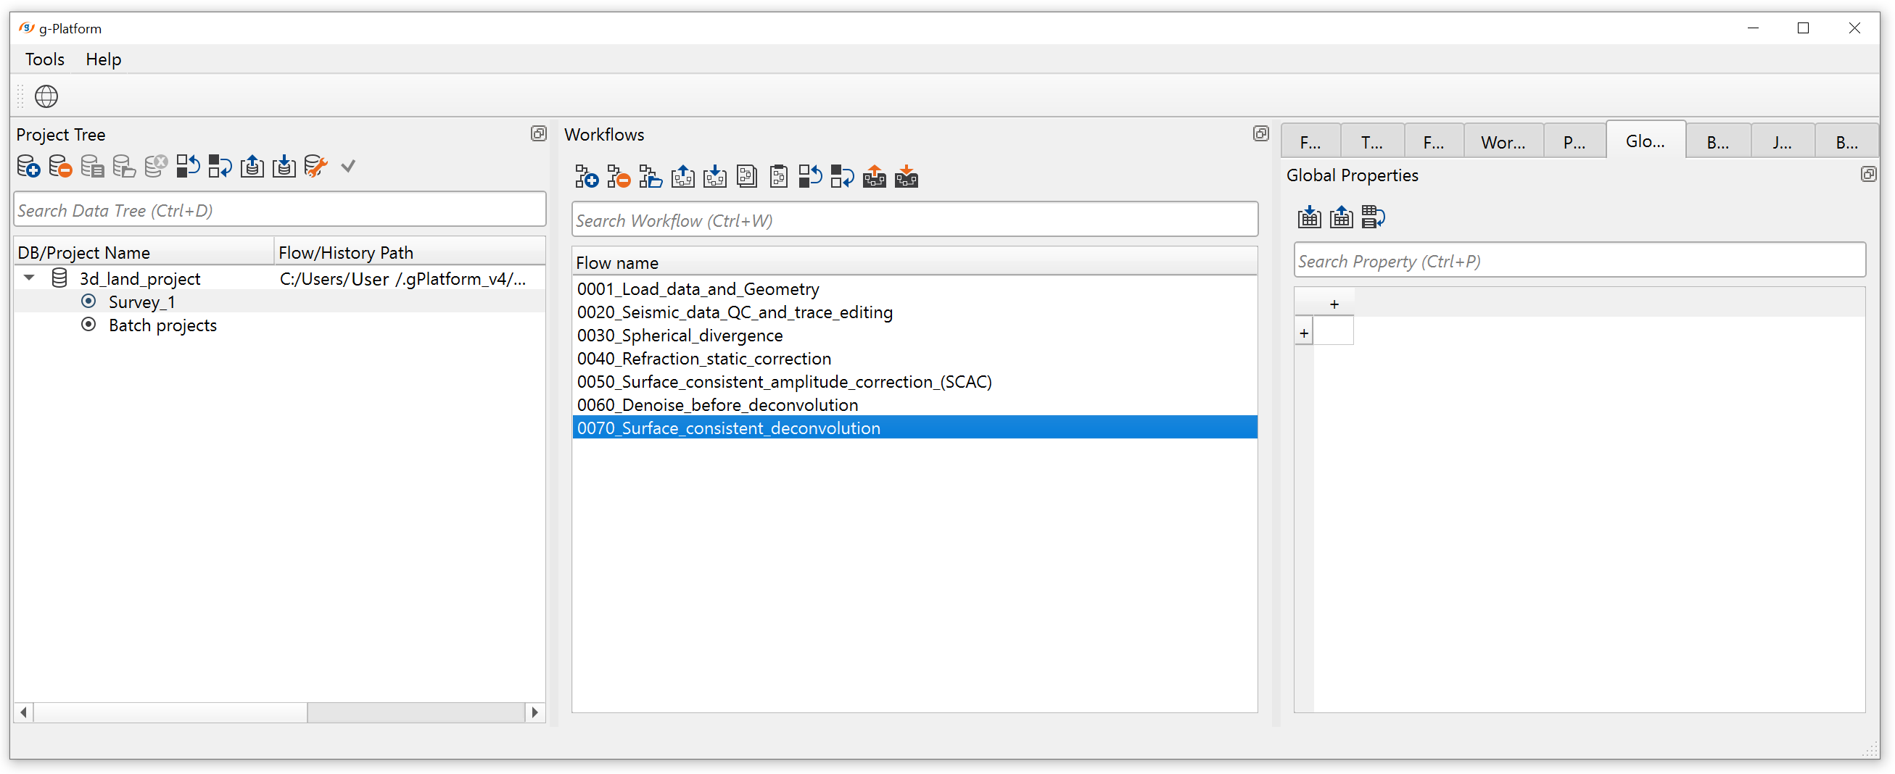The image size is (1895, 774).
Task: Undock the Workflows panel using float button
Action: [x=1260, y=134]
